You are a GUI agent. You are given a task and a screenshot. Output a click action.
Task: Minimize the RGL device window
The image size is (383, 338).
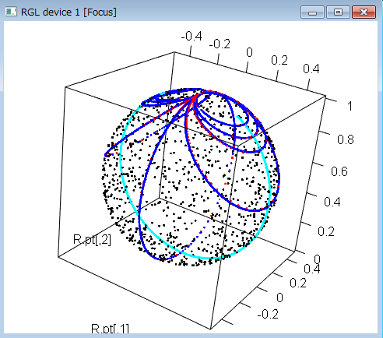click(312, 12)
